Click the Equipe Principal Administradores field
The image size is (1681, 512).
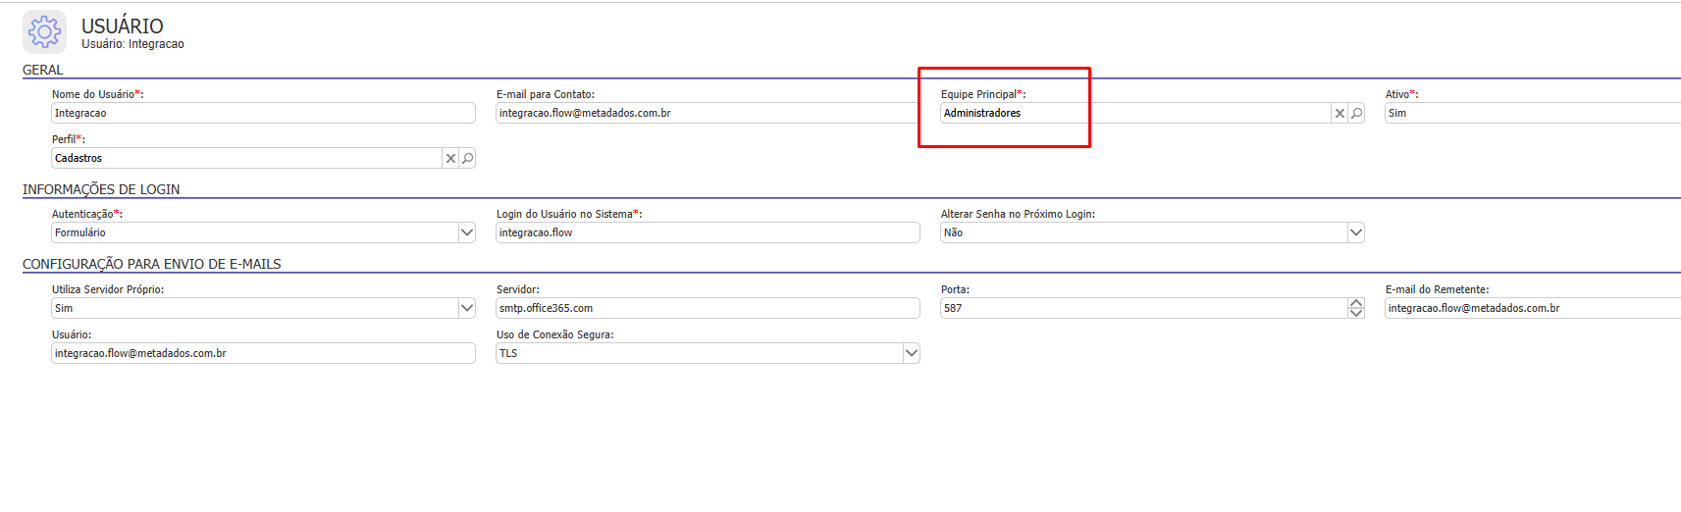(1135, 113)
